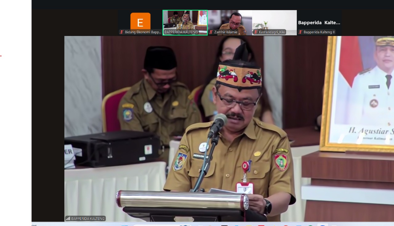Open the weather widget on the taskbar
This screenshot has height=226, width=394.
pos(34,225)
